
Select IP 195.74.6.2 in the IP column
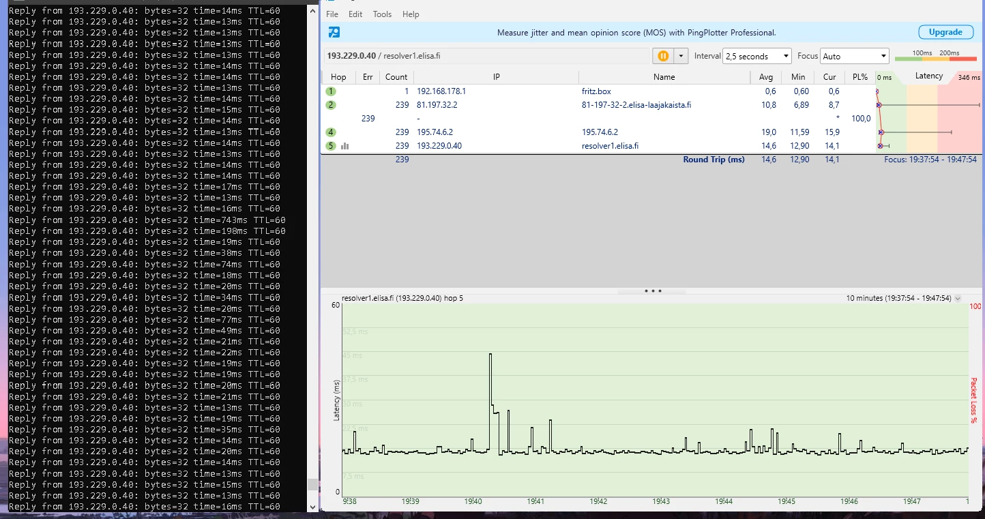point(435,132)
